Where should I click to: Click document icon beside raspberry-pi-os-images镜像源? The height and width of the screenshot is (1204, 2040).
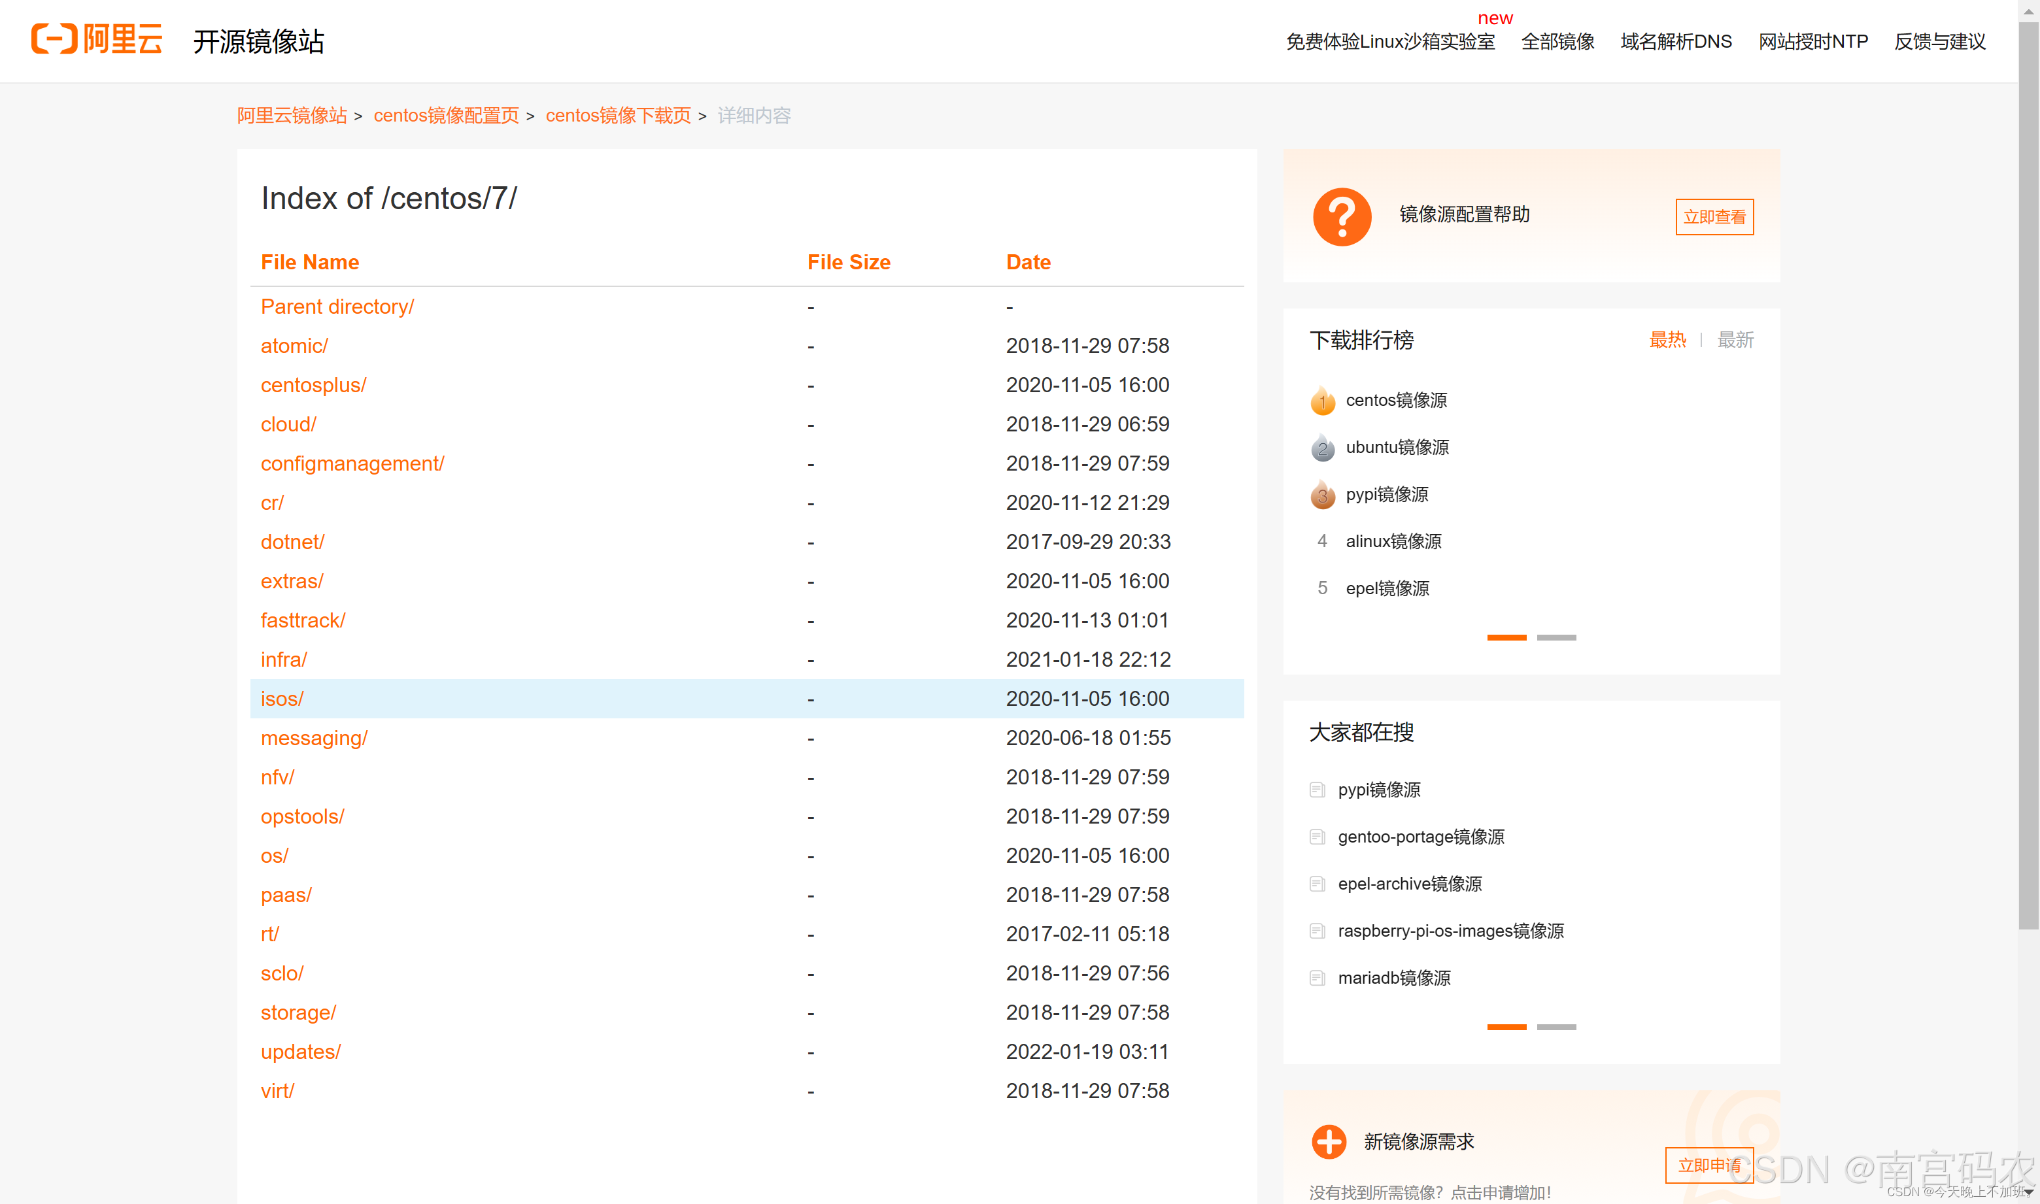coord(1317,931)
